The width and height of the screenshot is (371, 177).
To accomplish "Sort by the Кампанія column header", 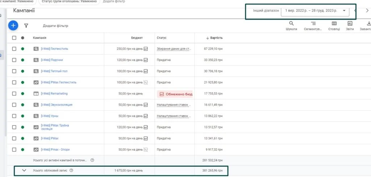I will pyautogui.click(x=40, y=38).
